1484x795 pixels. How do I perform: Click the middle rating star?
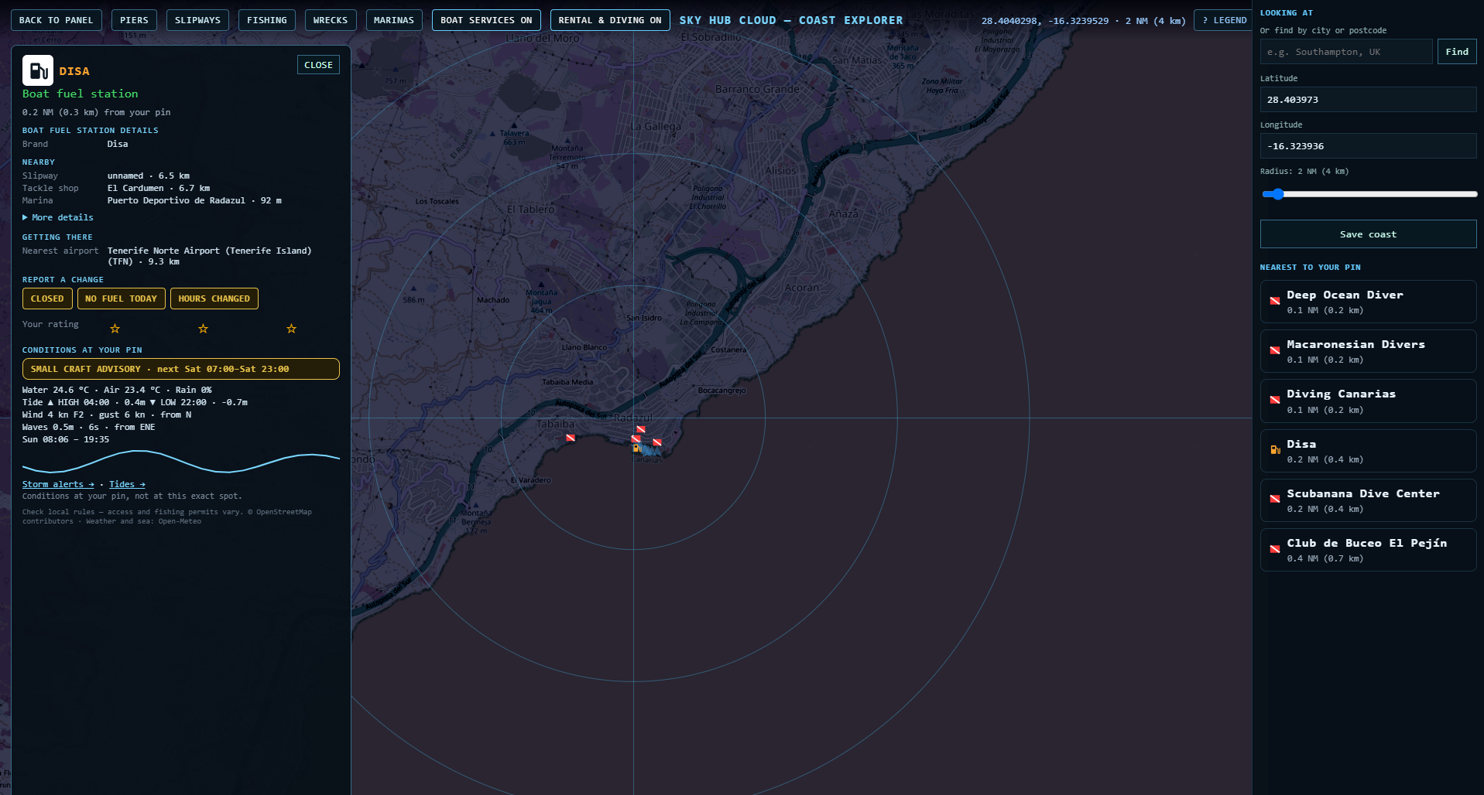coord(203,329)
